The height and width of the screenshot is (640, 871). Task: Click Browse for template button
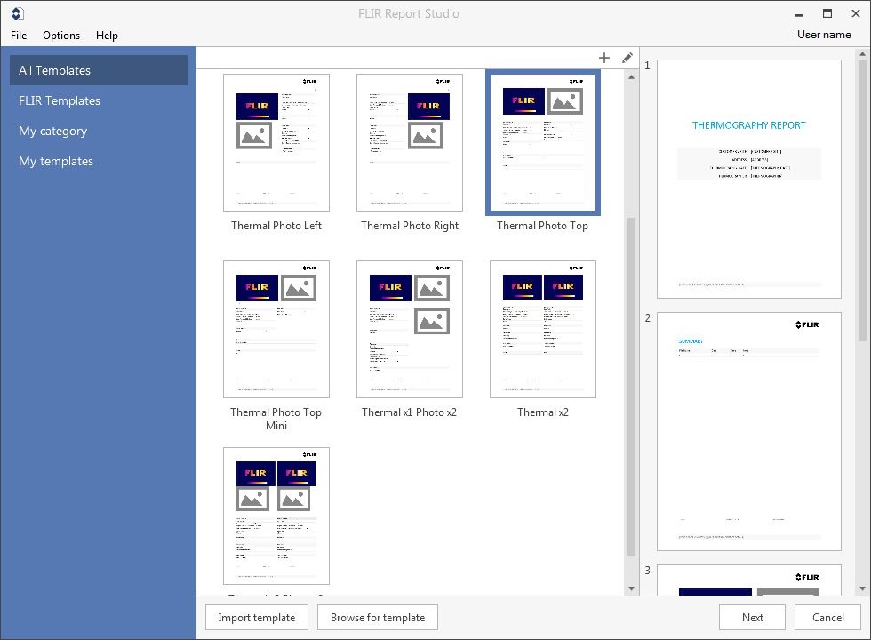pyautogui.click(x=378, y=618)
